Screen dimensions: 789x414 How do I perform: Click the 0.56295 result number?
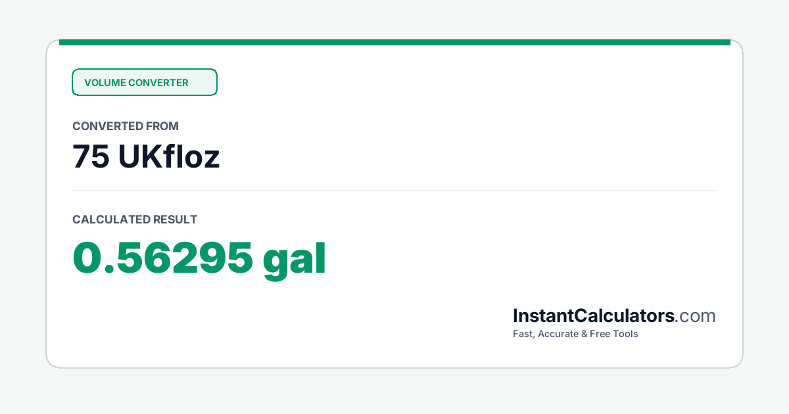point(162,256)
